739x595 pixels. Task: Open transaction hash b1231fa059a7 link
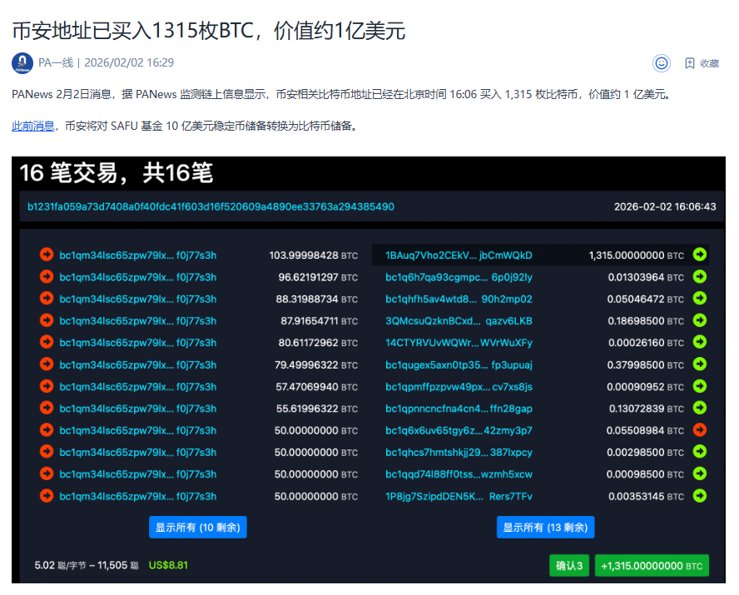coord(211,206)
